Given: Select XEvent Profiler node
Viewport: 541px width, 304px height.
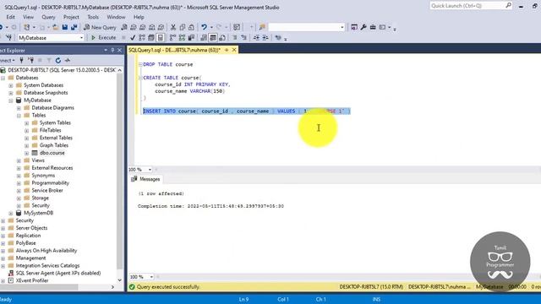Looking at the screenshot, I should (x=32, y=280).
